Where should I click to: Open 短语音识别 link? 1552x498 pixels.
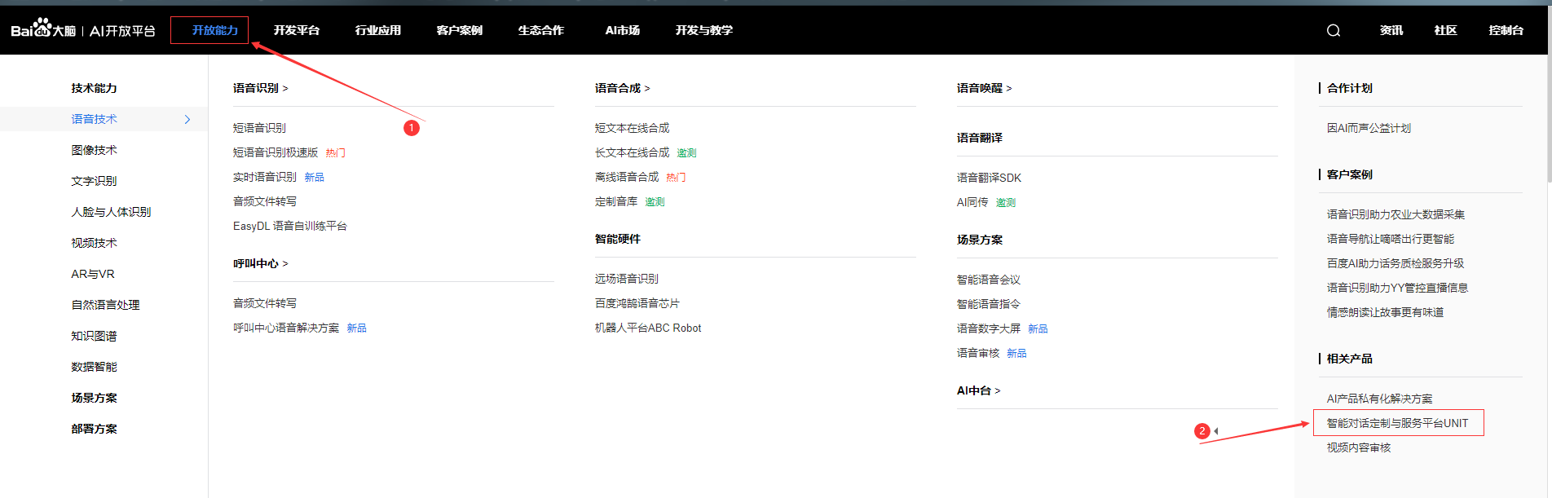[260, 128]
